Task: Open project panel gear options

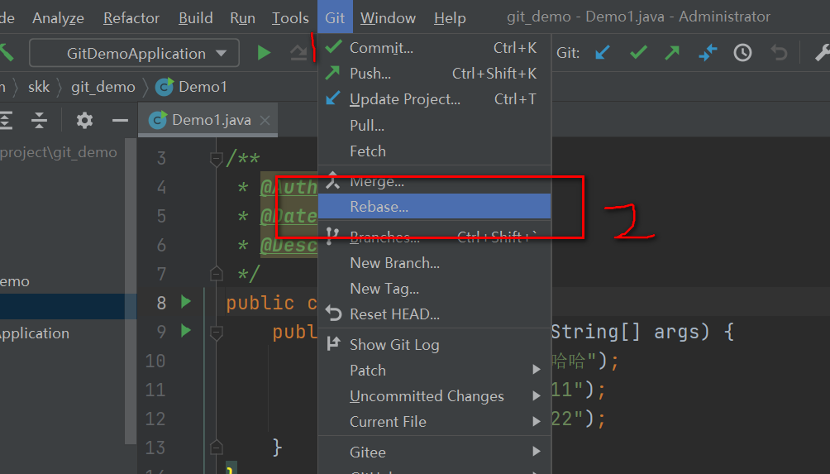Action: 84,120
